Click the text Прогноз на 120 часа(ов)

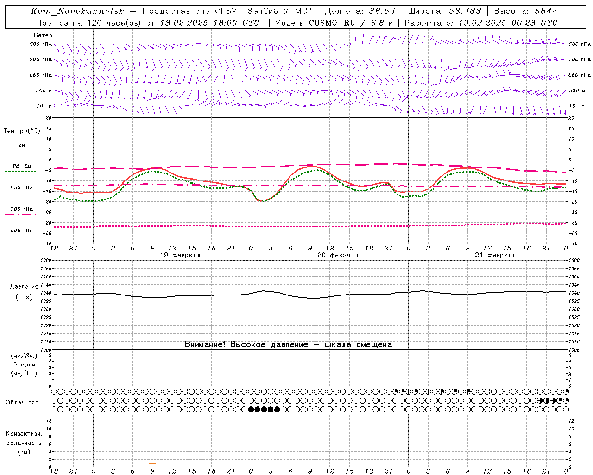point(89,23)
